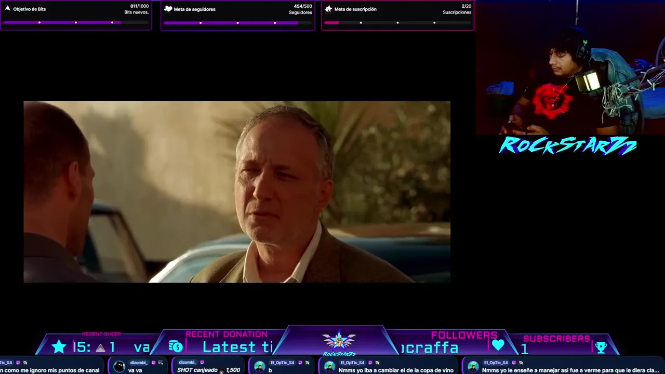Click El_OpTic_S4 avatar beside 'enseñe a manejar' message
Screen dimensions: 665x374
(x=473, y=367)
